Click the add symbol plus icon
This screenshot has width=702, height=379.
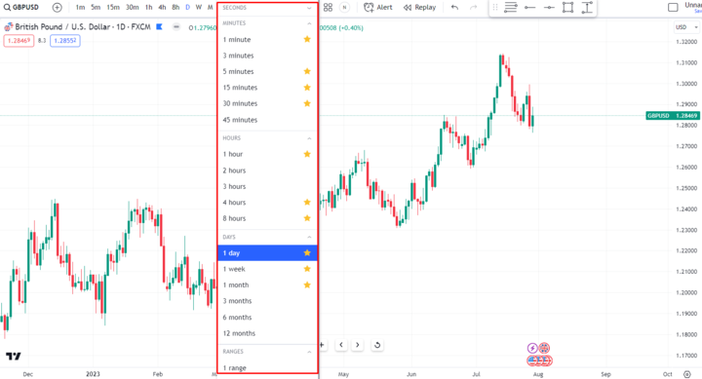pyautogui.click(x=57, y=8)
